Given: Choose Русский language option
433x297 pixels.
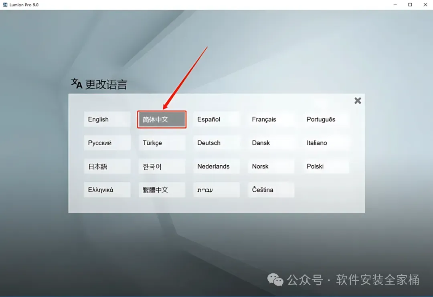Looking at the screenshot, I should point(107,143).
